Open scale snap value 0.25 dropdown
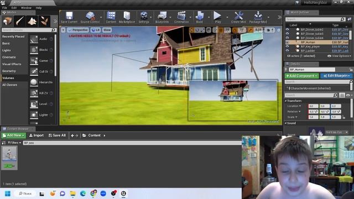The width and height of the screenshot is (354, 199). 258,30
